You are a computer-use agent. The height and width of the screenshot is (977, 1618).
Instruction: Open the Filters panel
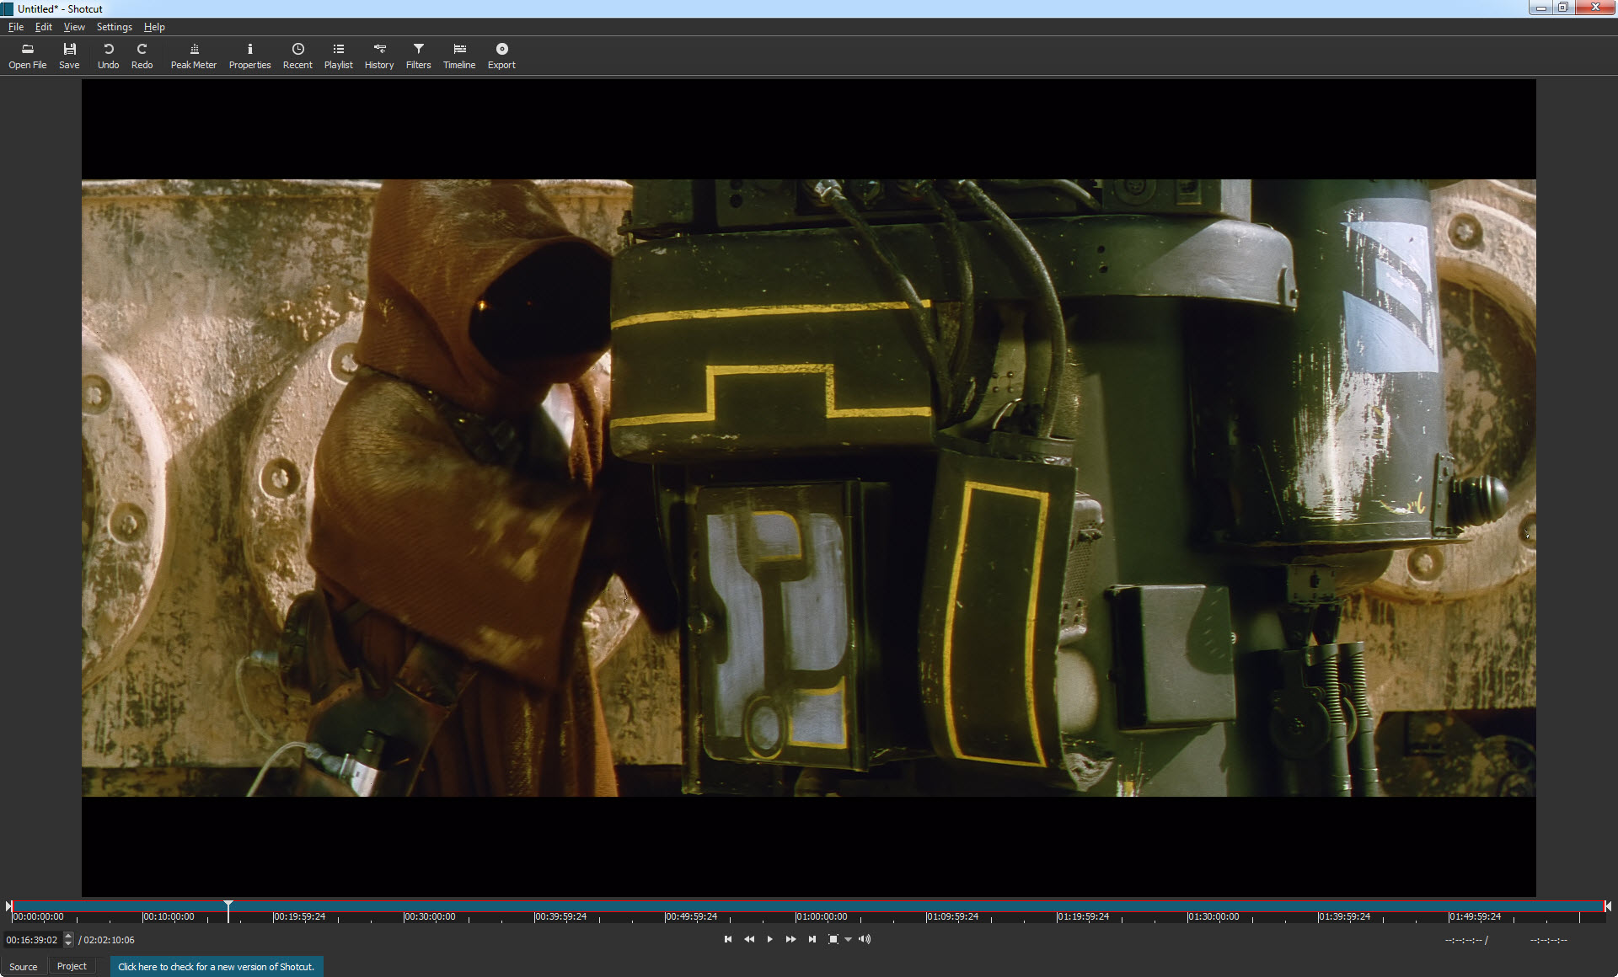(x=418, y=56)
